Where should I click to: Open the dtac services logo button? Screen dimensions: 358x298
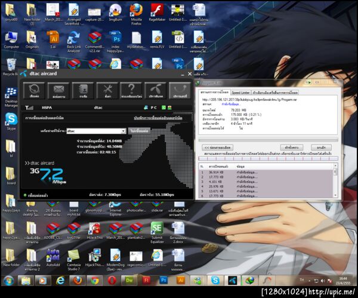(x=156, y=91)
